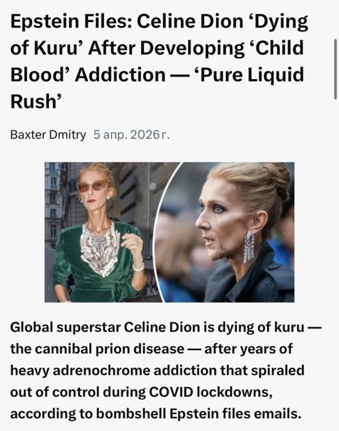
Task: Click the word "Kuru'" in the headline
Action: pyautogui.click(x=59, y=48)
